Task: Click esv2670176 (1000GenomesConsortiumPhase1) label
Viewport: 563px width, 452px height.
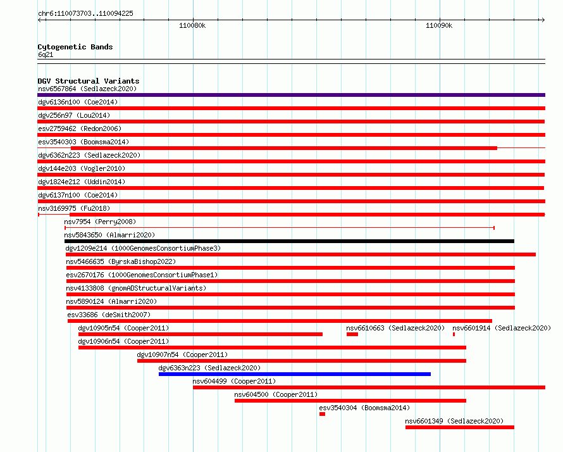Action: (x=142, y=275)
